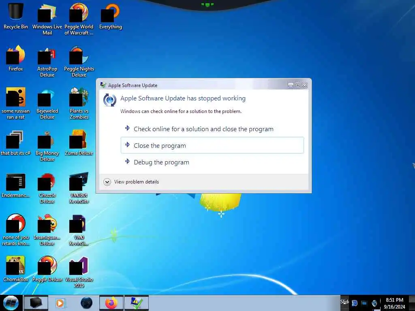The width and height of the screenshot is (415, 311).
Task: Switch to Firefox in the taskbar
Action: coord(111,303)
